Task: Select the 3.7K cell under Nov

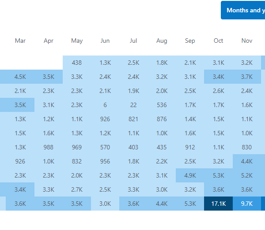Action: click(x=247, y=77)
